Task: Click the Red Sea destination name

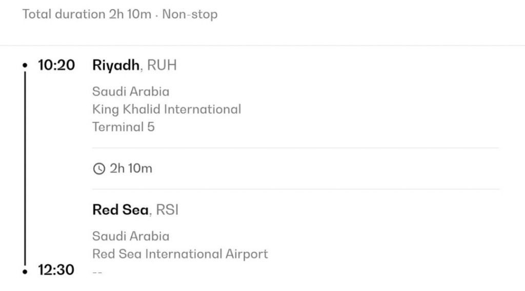Action: [120, 210]
